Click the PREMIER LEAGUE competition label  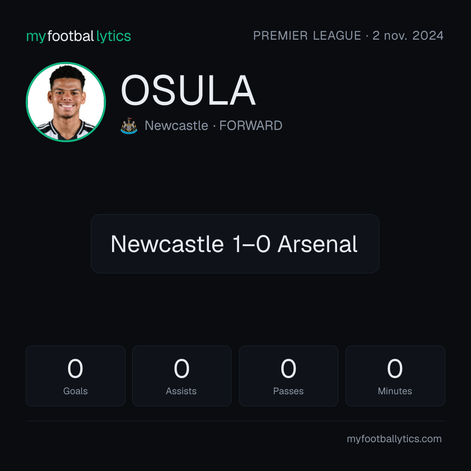tap(307, 35)
